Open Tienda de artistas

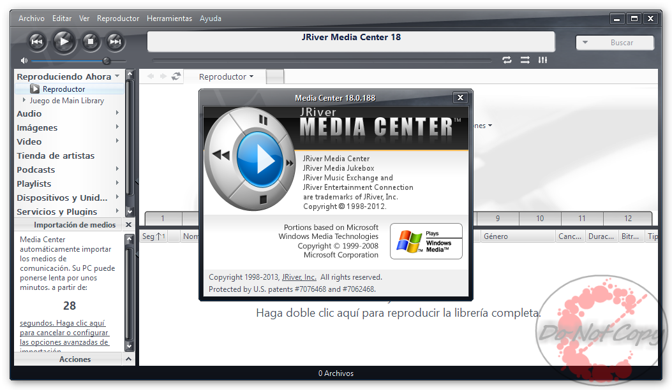pos(56,155)
